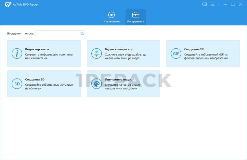Viewport: 247px width, 160px height.
Task: Click the Tag Editor info icon
Action: tap(17, 54)
